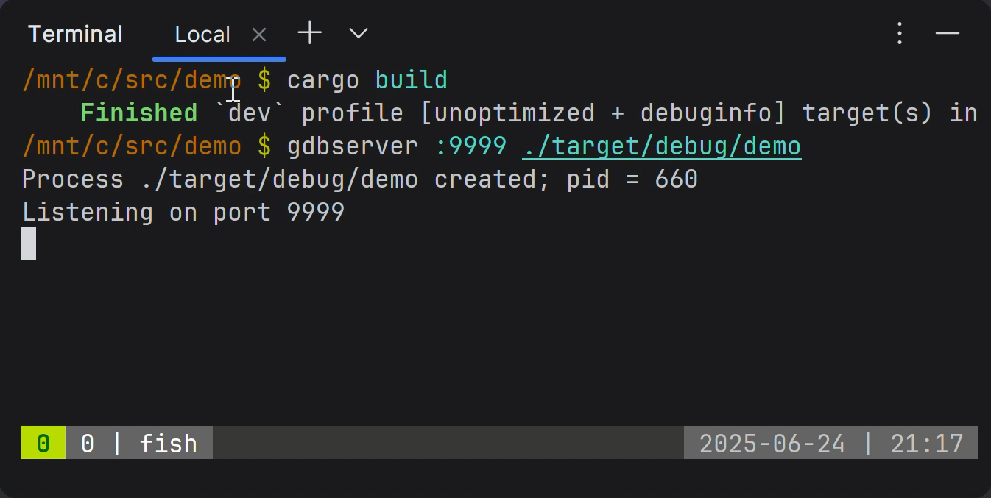
Task: Select the Listening on port 9999 output line
Action: tap(183, 212)
